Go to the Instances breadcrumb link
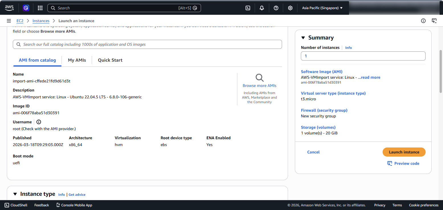 tap(41, 21)
